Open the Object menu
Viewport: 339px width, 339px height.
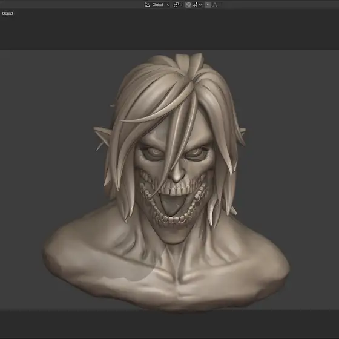[x=7, y=13]
